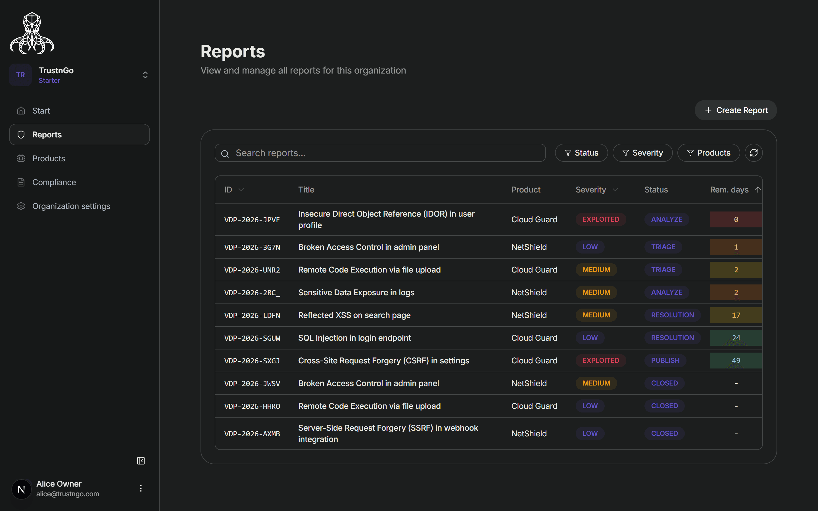
Task: Click the search magnifier icon
Action: pyautogui.click(x=225, y=153)
